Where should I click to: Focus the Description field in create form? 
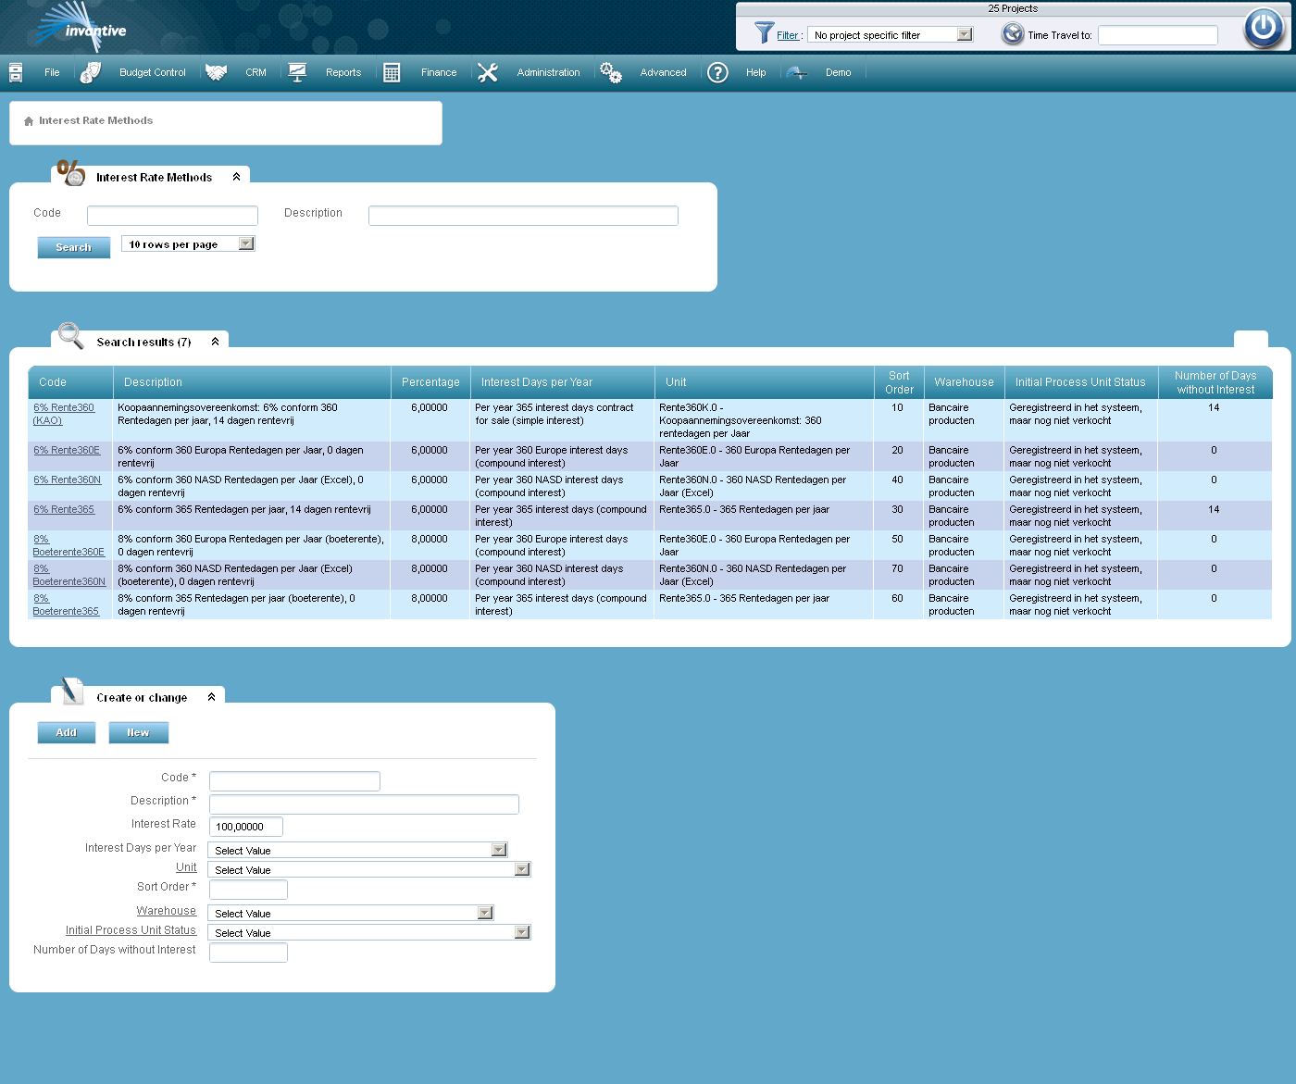(x=364, y=804)
